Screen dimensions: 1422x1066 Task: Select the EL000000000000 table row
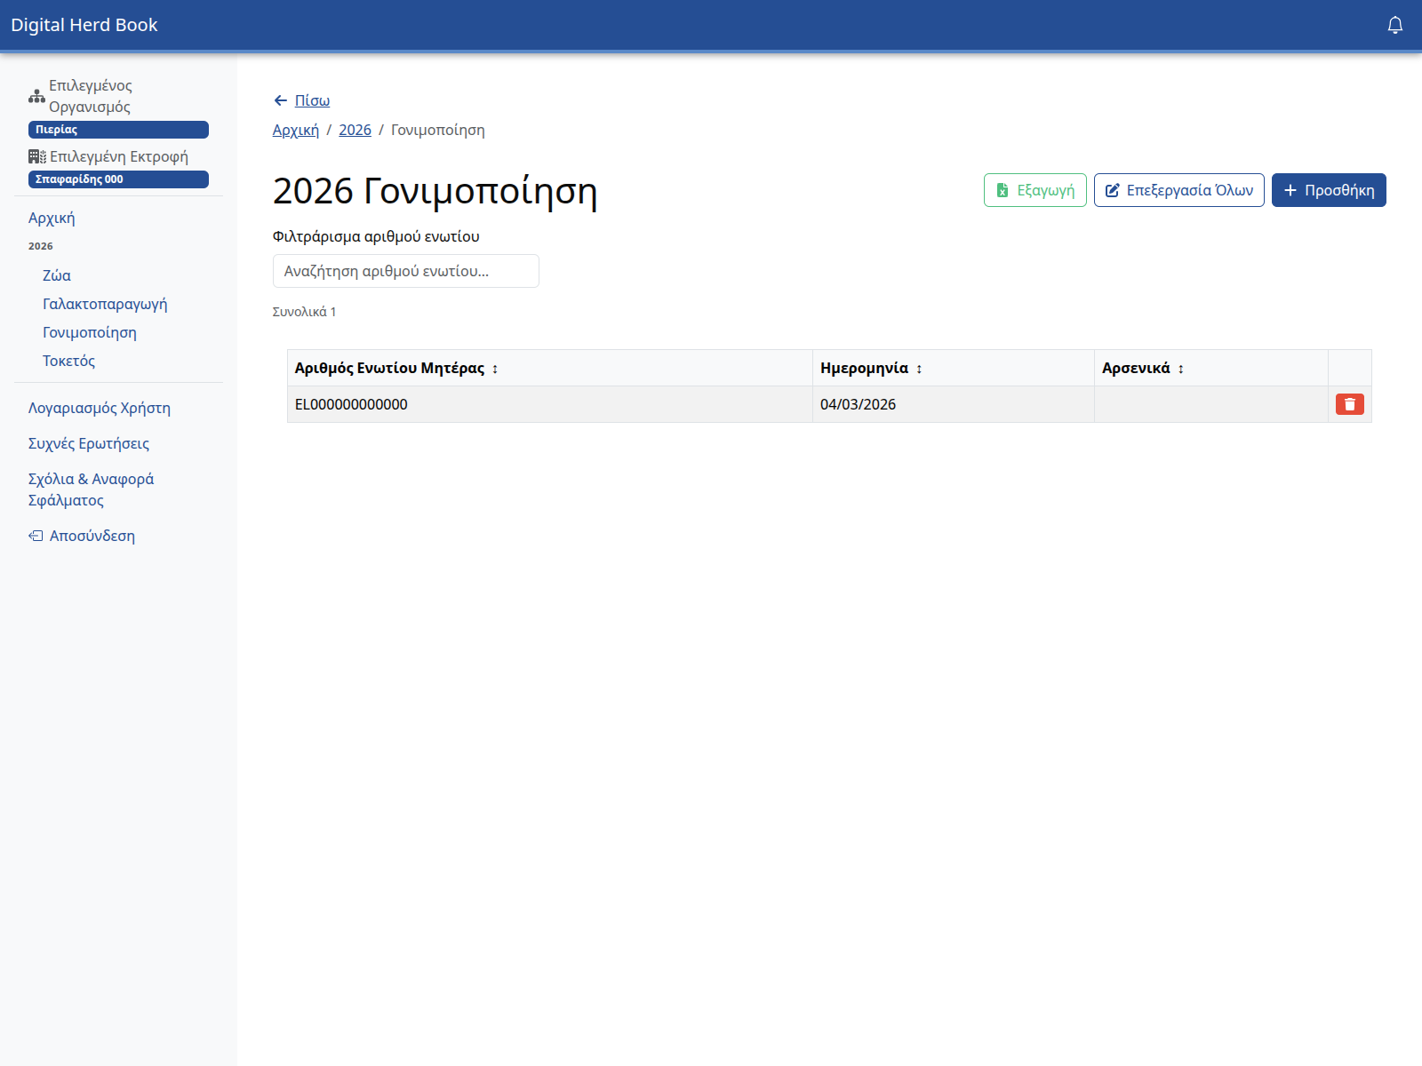(549, 404)
